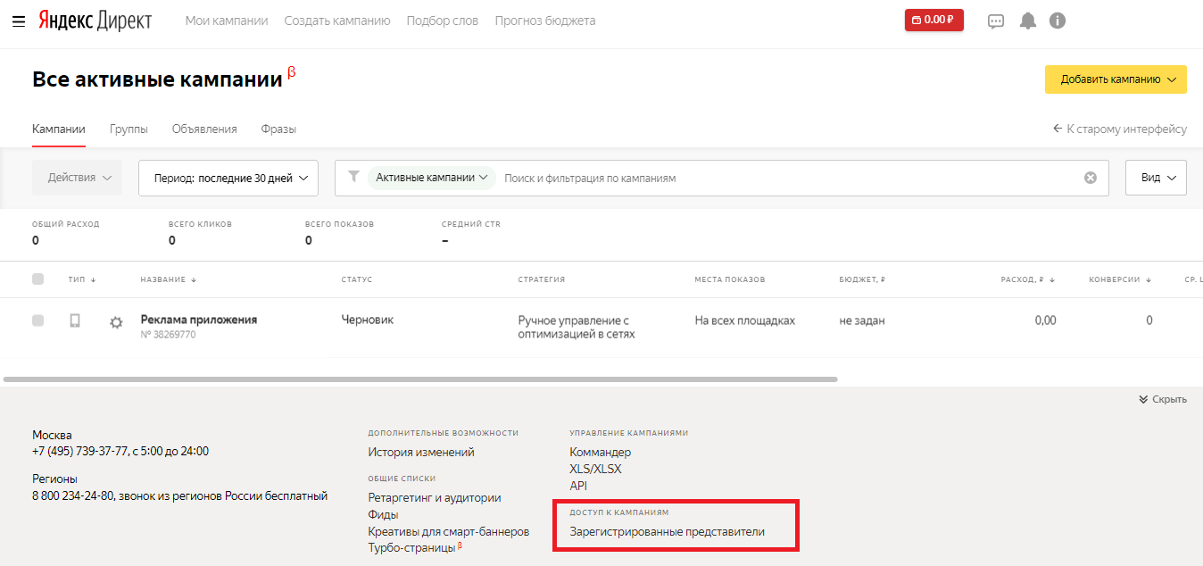Open Зарегистрированные представители link
Viewport: 1203px width, 566px height.
667,531
